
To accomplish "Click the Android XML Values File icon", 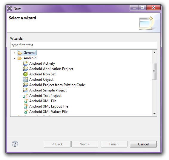I will click(x=26, y=112).
